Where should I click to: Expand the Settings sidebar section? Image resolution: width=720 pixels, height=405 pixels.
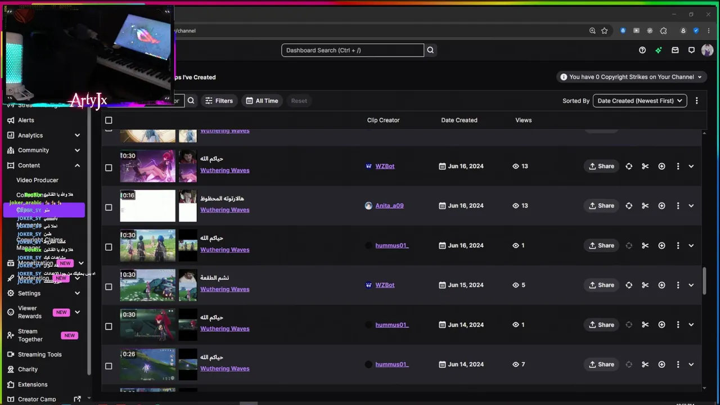click(77, 294)
